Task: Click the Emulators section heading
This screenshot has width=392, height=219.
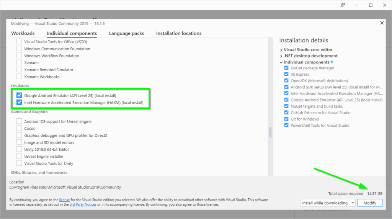Action: (20, 86)
